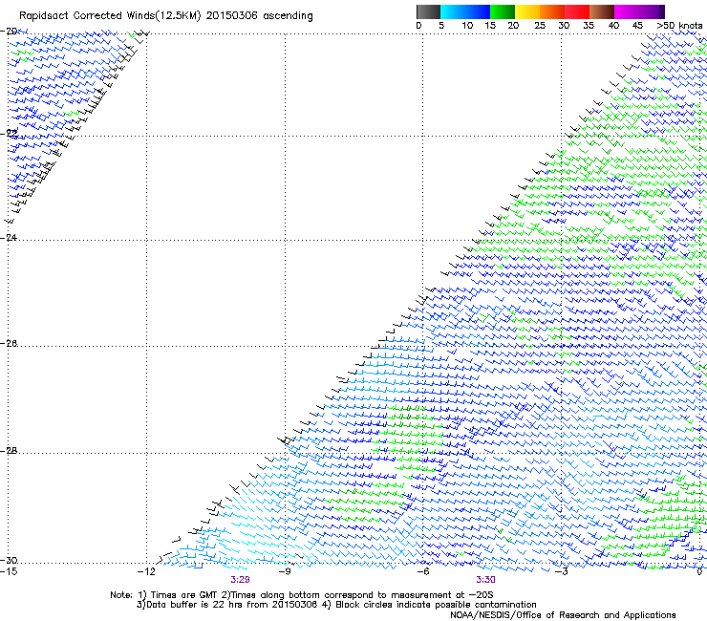707x621 pixels.
Task: Click the "45" label under the color scale
Action: click(637, 26)
